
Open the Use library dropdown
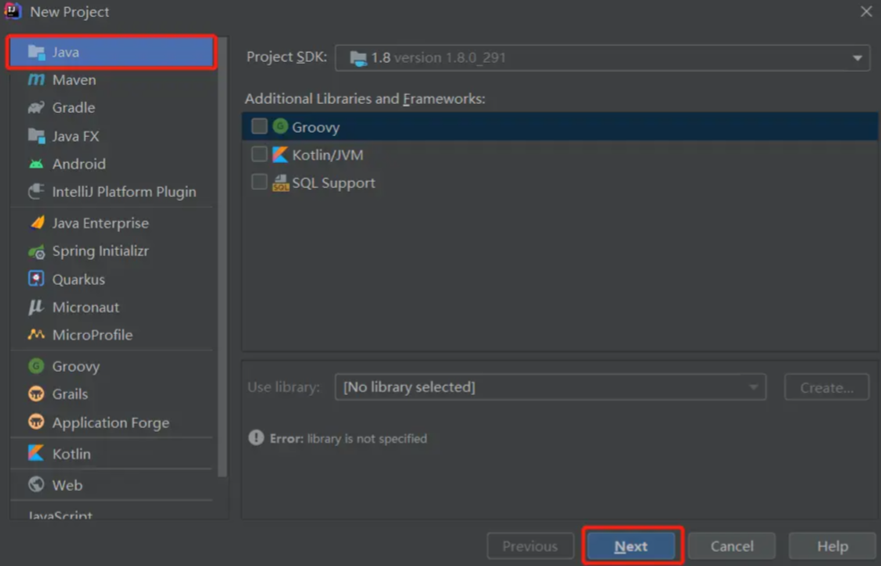[550, 387]
